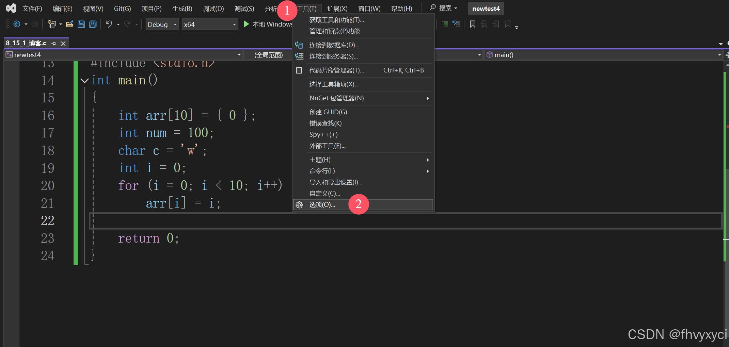
Task: Click the uncomment lines toolbar icon
Action: click(456, 24)
